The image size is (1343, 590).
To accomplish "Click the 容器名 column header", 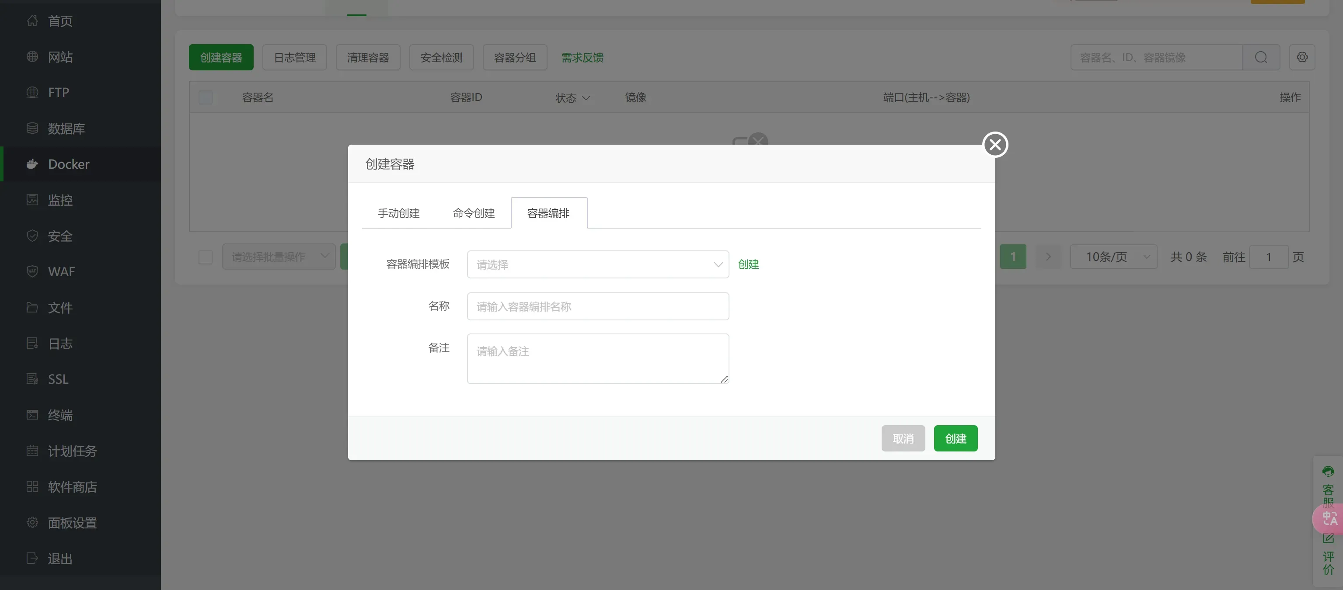I will coord(258,97).
